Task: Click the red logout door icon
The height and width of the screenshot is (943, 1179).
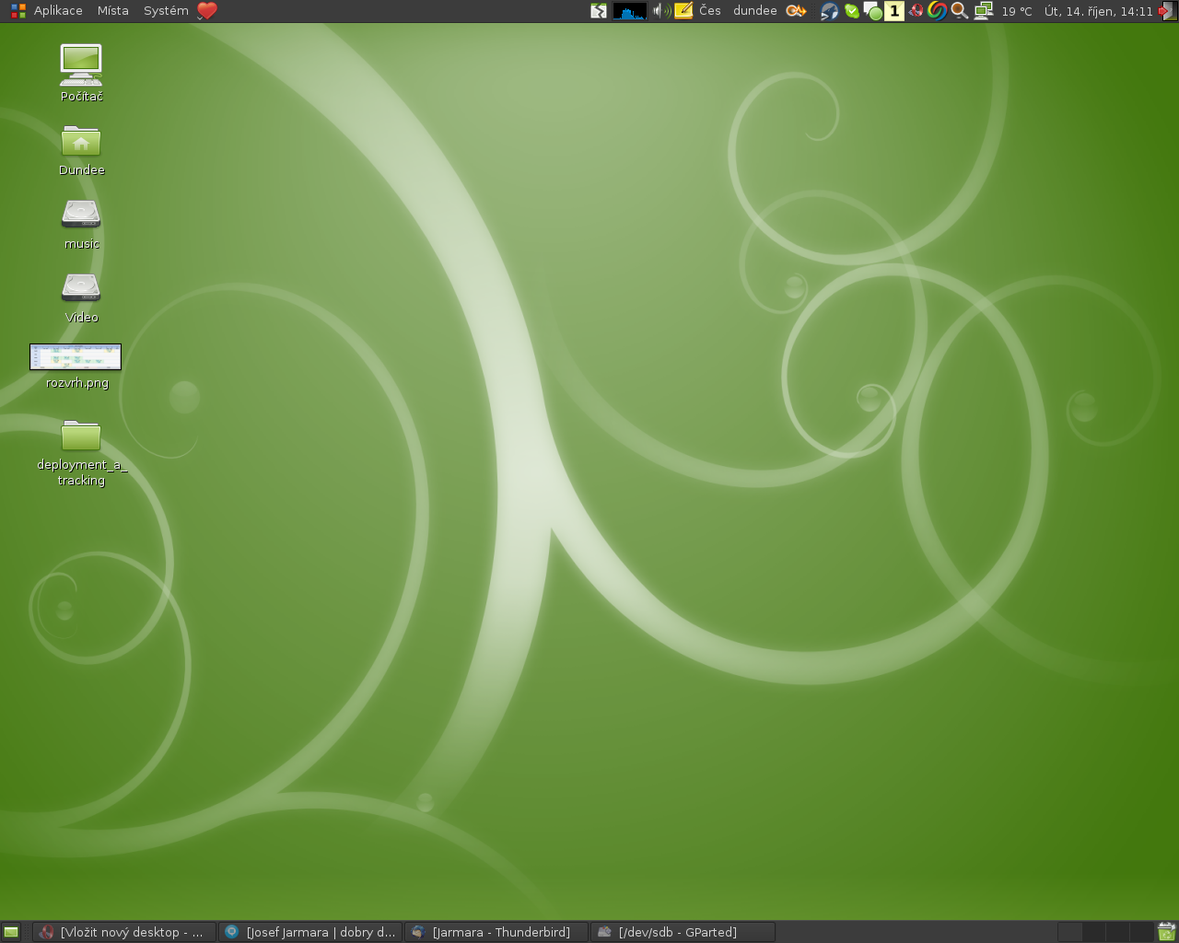Action: (x=1168, y=11)
